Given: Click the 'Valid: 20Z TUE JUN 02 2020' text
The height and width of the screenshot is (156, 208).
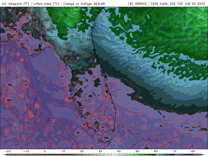Looking at the screenshot, I should coord(183,4).
